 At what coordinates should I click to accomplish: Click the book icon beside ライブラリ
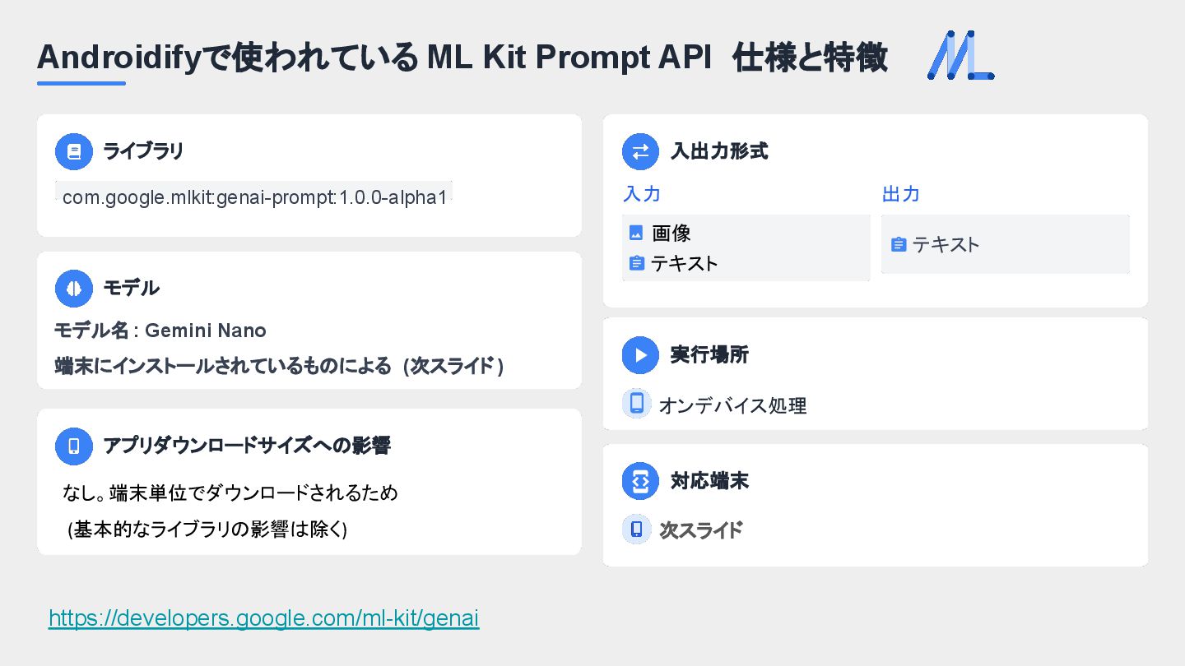[x=74, y=151]
